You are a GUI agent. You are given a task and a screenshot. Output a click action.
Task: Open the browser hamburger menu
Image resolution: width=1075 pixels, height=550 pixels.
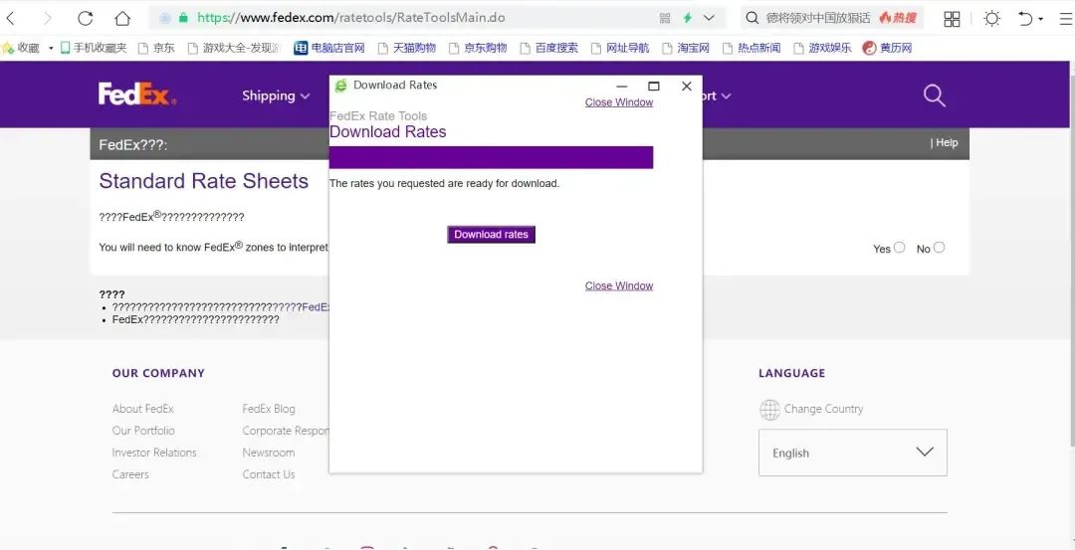tap(1065, 19)
